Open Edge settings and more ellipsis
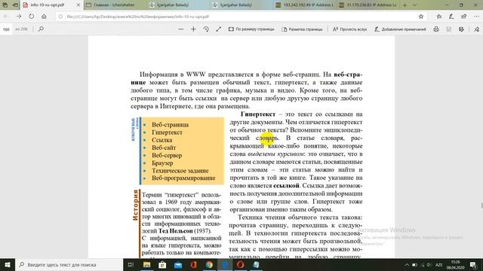Screen dimensions: 483x271 (x=476, y=17)
